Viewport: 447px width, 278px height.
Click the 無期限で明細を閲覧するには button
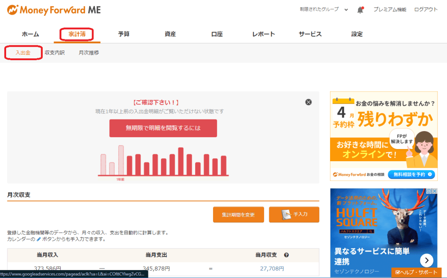tap(163, 128)
